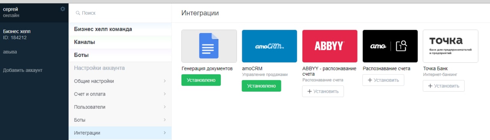The width and height of the screenshot is (490, 140).
Task: Select the Интеграции menu item
Action: click(120, 133)
